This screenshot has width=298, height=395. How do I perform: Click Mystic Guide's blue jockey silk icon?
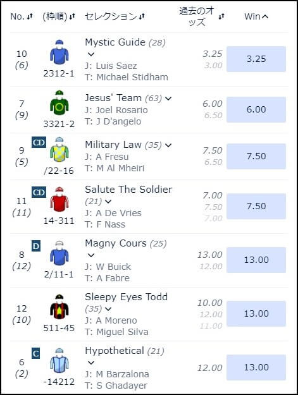(59, 52)
